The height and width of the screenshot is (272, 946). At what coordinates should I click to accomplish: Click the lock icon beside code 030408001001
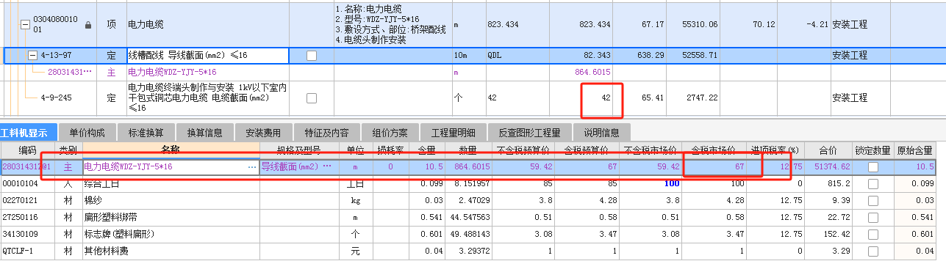(x=89, y=24)
